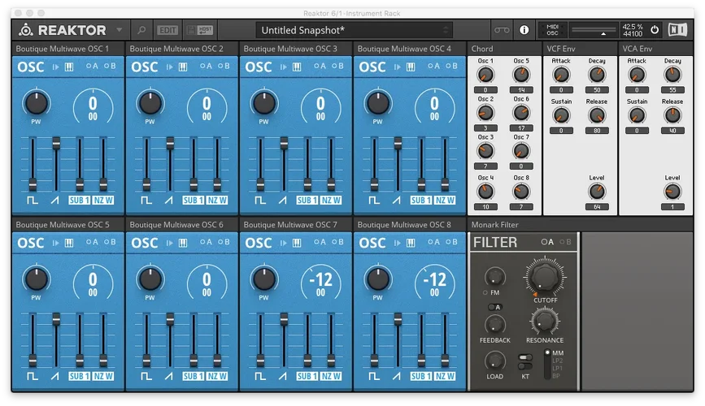Open the NZ W selector in OSC 4
Image resolution: width=705 pixels, height=406 pixels.
click(x=445, y=200)
